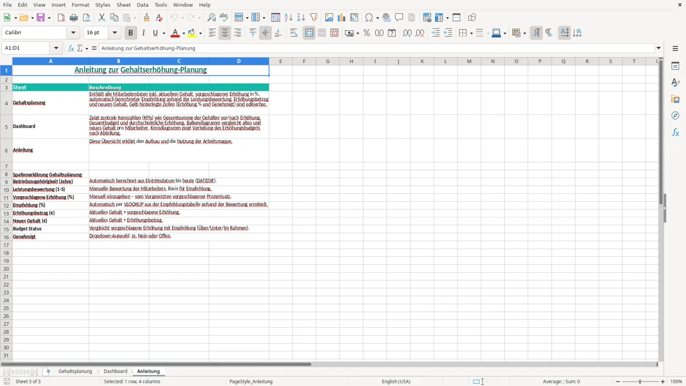Toggle Italic formatting
The height and width of the screenshot is (386, 686).
click(x=143, y=33)
